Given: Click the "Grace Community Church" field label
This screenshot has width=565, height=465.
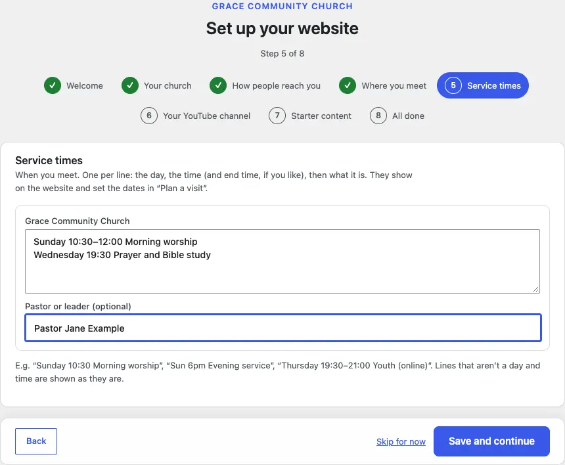Looking at the screenshot, I should click(78, 221).
